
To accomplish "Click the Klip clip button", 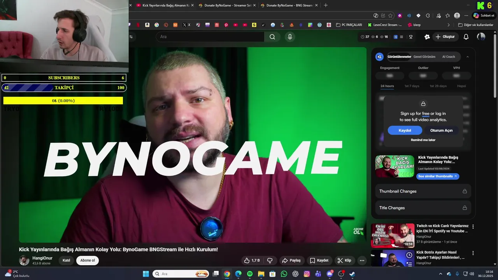I will 344,261.
